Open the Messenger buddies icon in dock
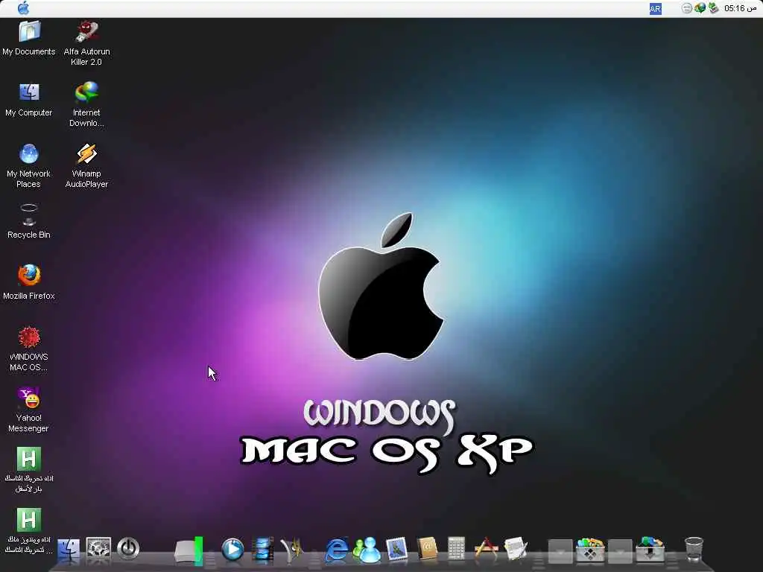763x572 pixels. [x=367, y=550]
